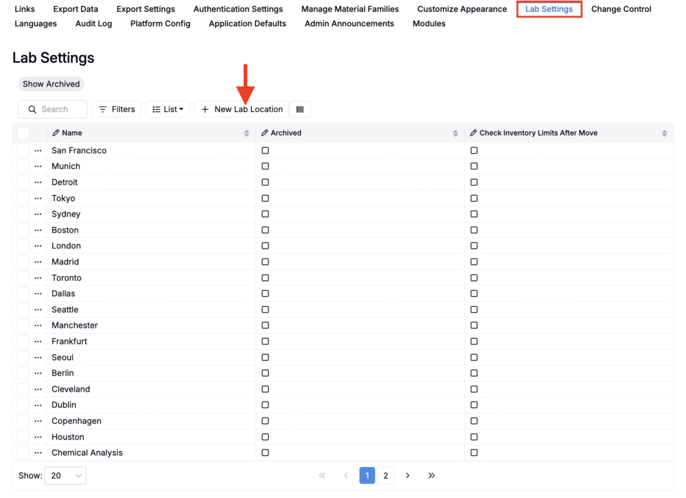Open the three-dot menu for Tokyo row
Image resolution: width=686 pixels, height=498 pixels.
[38, 198]
